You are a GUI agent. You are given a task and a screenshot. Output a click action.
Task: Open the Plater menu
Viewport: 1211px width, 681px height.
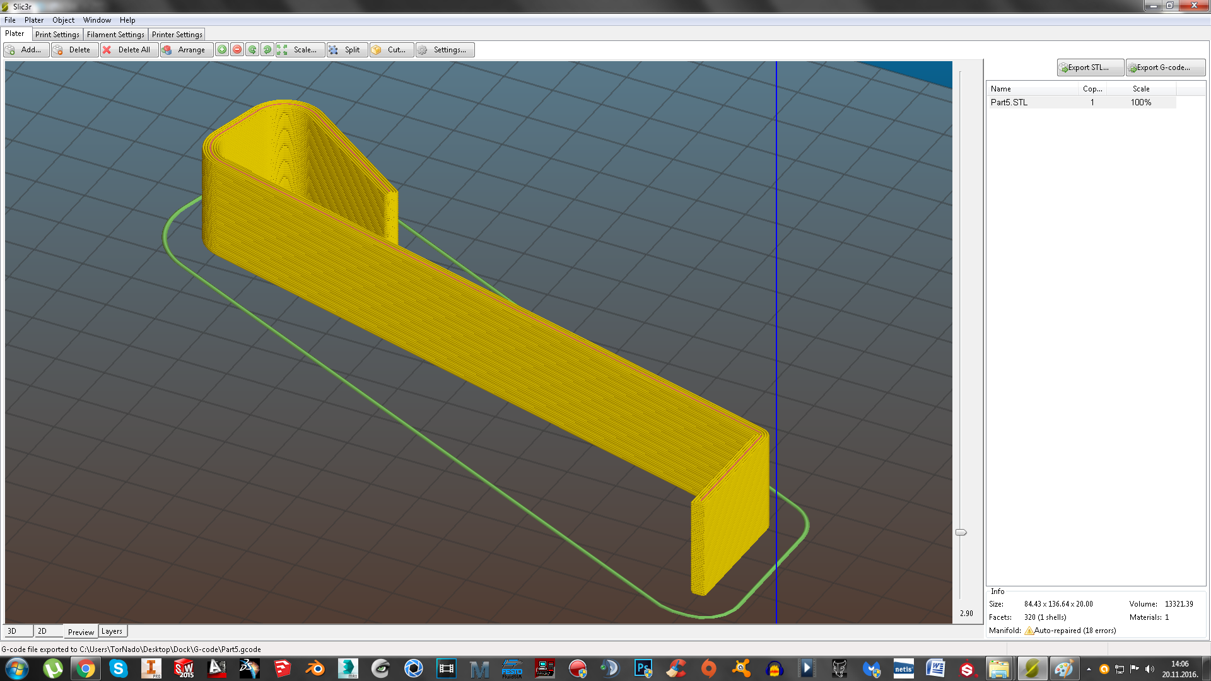[x=34, y=20]
